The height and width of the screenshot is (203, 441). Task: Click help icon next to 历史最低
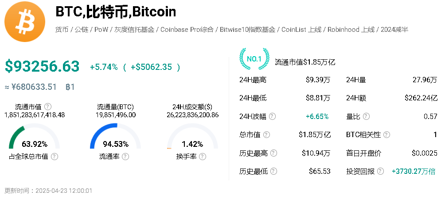(273, 171)
